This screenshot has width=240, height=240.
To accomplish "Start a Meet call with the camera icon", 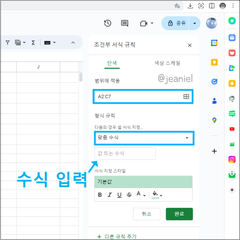I will click(144, 23).
